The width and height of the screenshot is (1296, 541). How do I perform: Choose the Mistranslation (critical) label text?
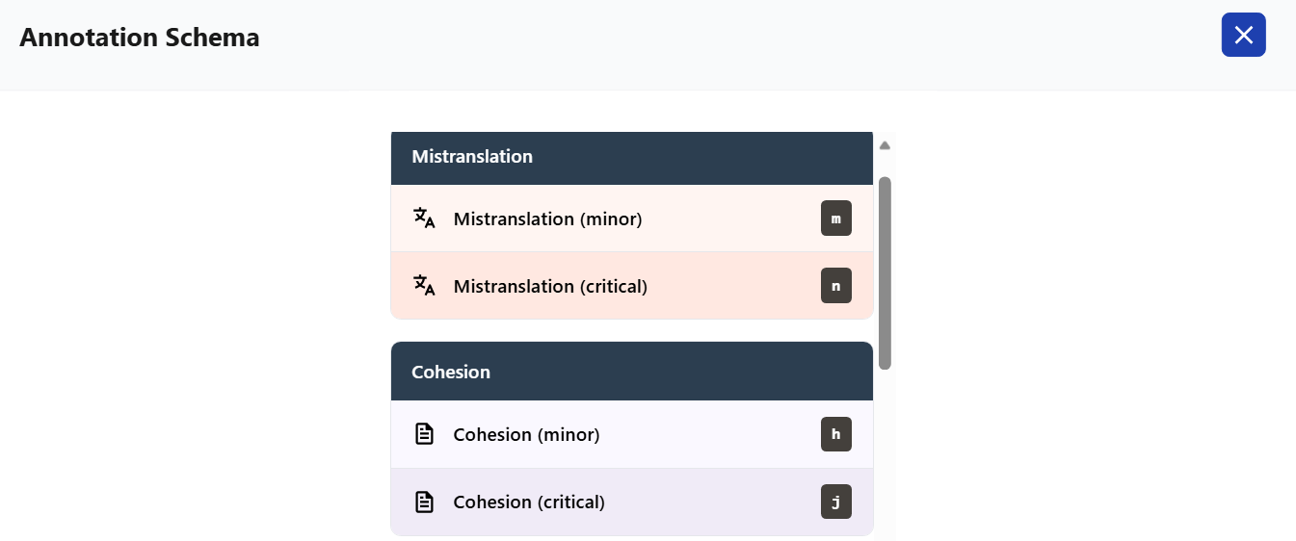tap(550, 287)
